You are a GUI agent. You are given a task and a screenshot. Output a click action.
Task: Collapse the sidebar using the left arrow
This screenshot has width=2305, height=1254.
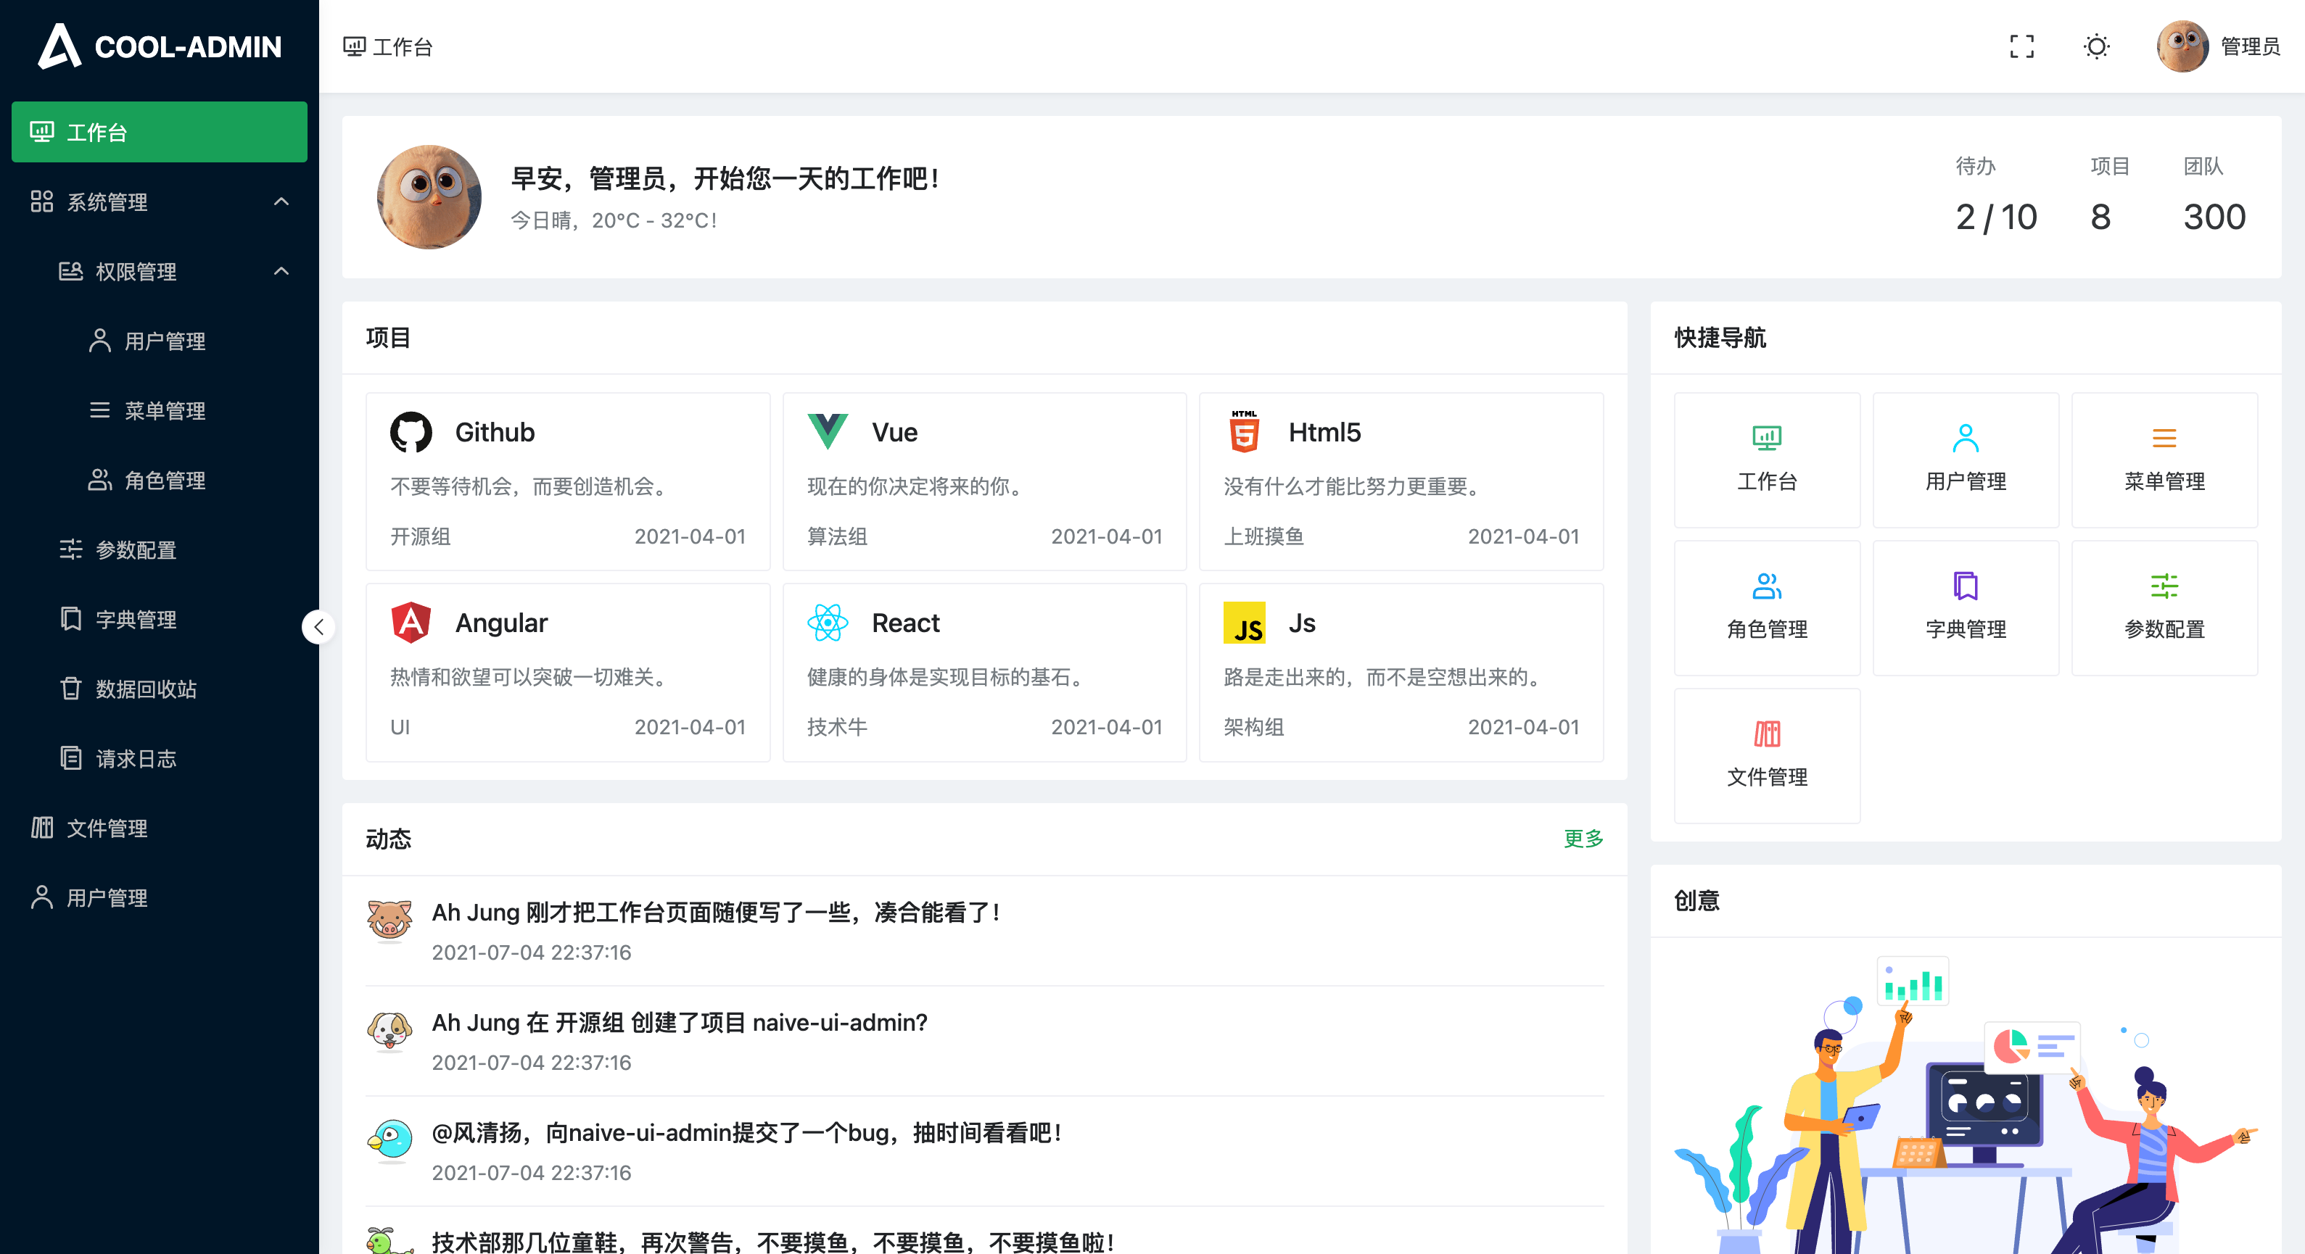click(318, 627)
